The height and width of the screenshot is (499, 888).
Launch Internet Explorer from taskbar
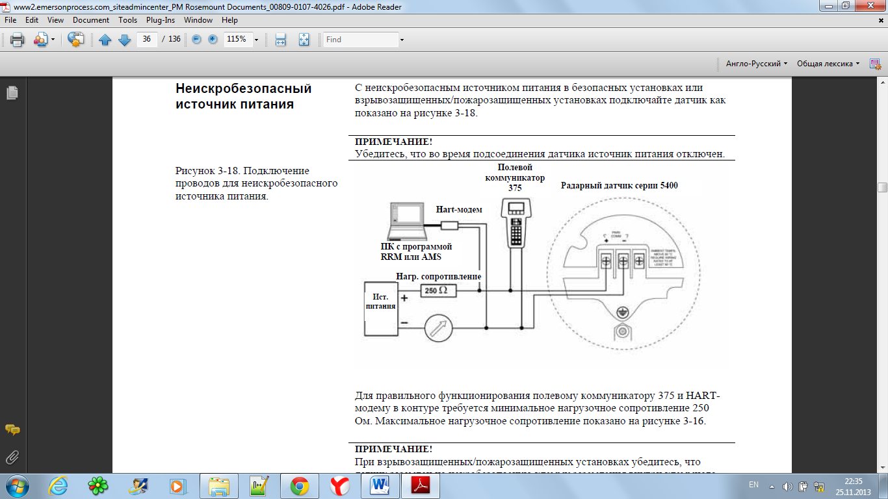(x=59, y=485)
